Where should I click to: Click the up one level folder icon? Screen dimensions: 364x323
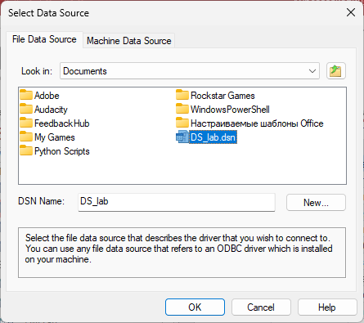(x=336, y=71)
